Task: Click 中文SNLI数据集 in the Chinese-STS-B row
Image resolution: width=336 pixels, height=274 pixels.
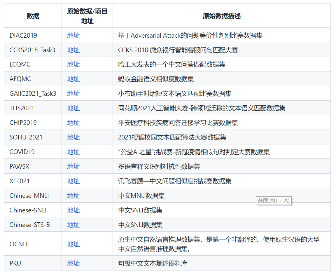Action: tap(140, 225)
